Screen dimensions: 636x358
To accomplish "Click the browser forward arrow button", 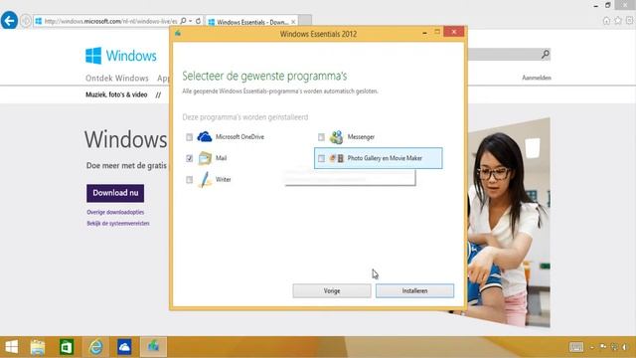I will point(26,21).
